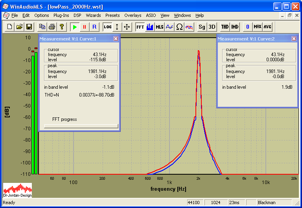
Task: Expand the Wizards menu
Action: click(x=93, y=15)
